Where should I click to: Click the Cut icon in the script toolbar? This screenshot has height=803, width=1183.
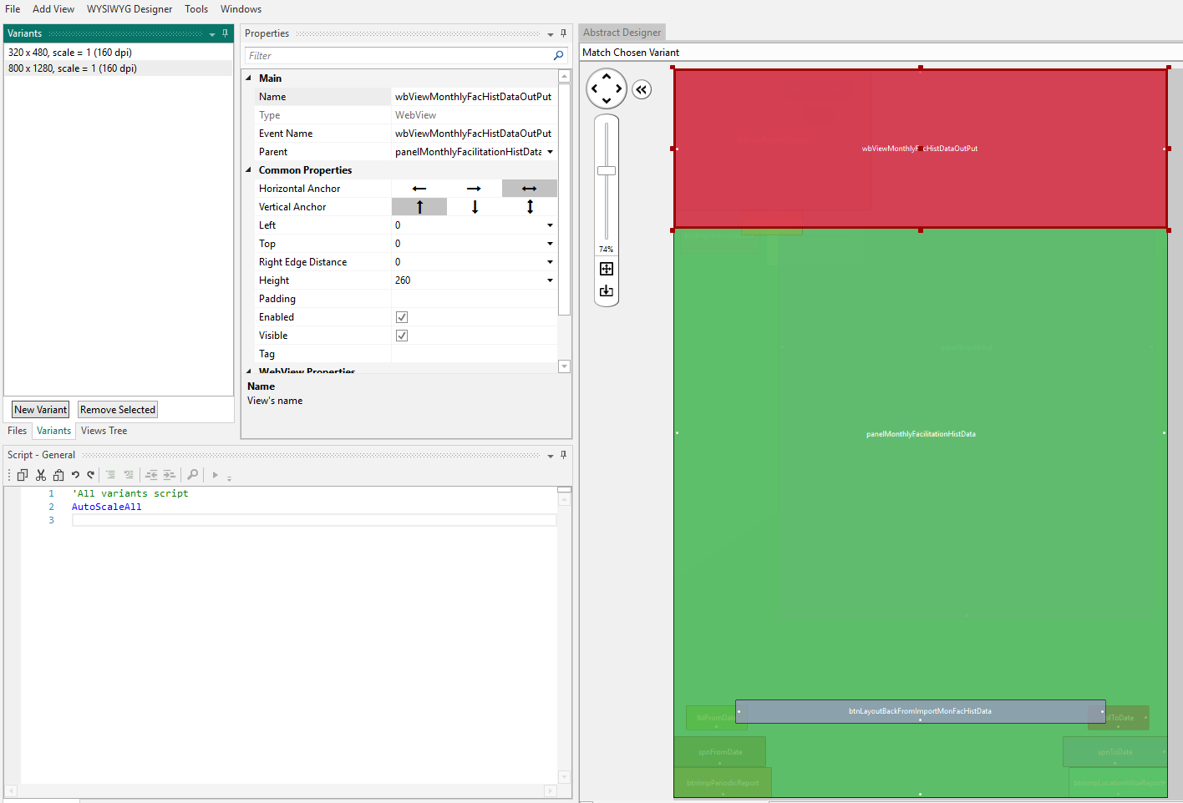point(40,474)
